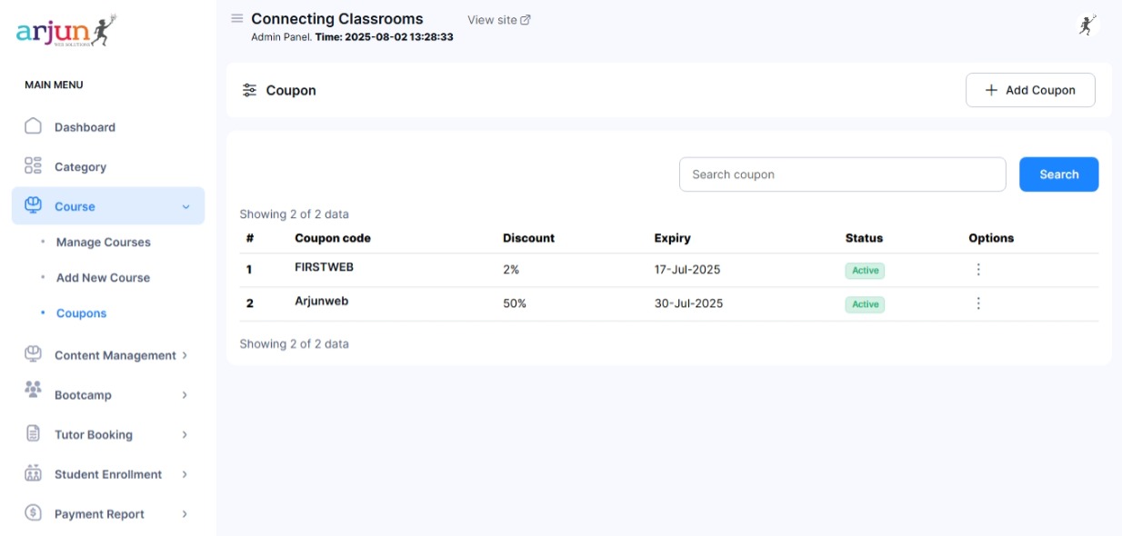Focus the Search coupon input field
Image resolution: width=1122 pixels, height=536 pixels.
(x=842, y=174)
